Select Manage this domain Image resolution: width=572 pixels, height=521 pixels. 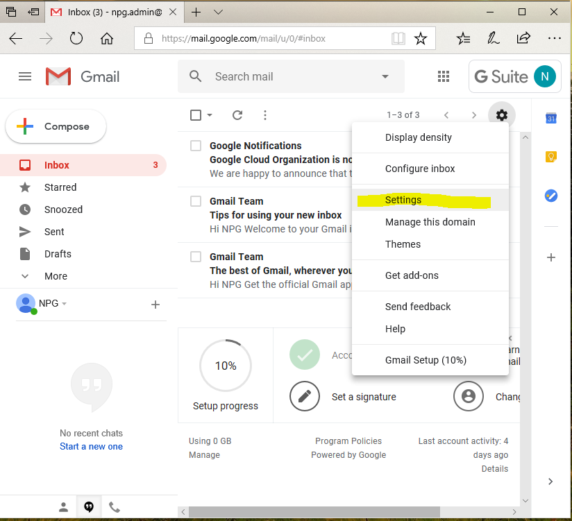click(x=430, y=222)
